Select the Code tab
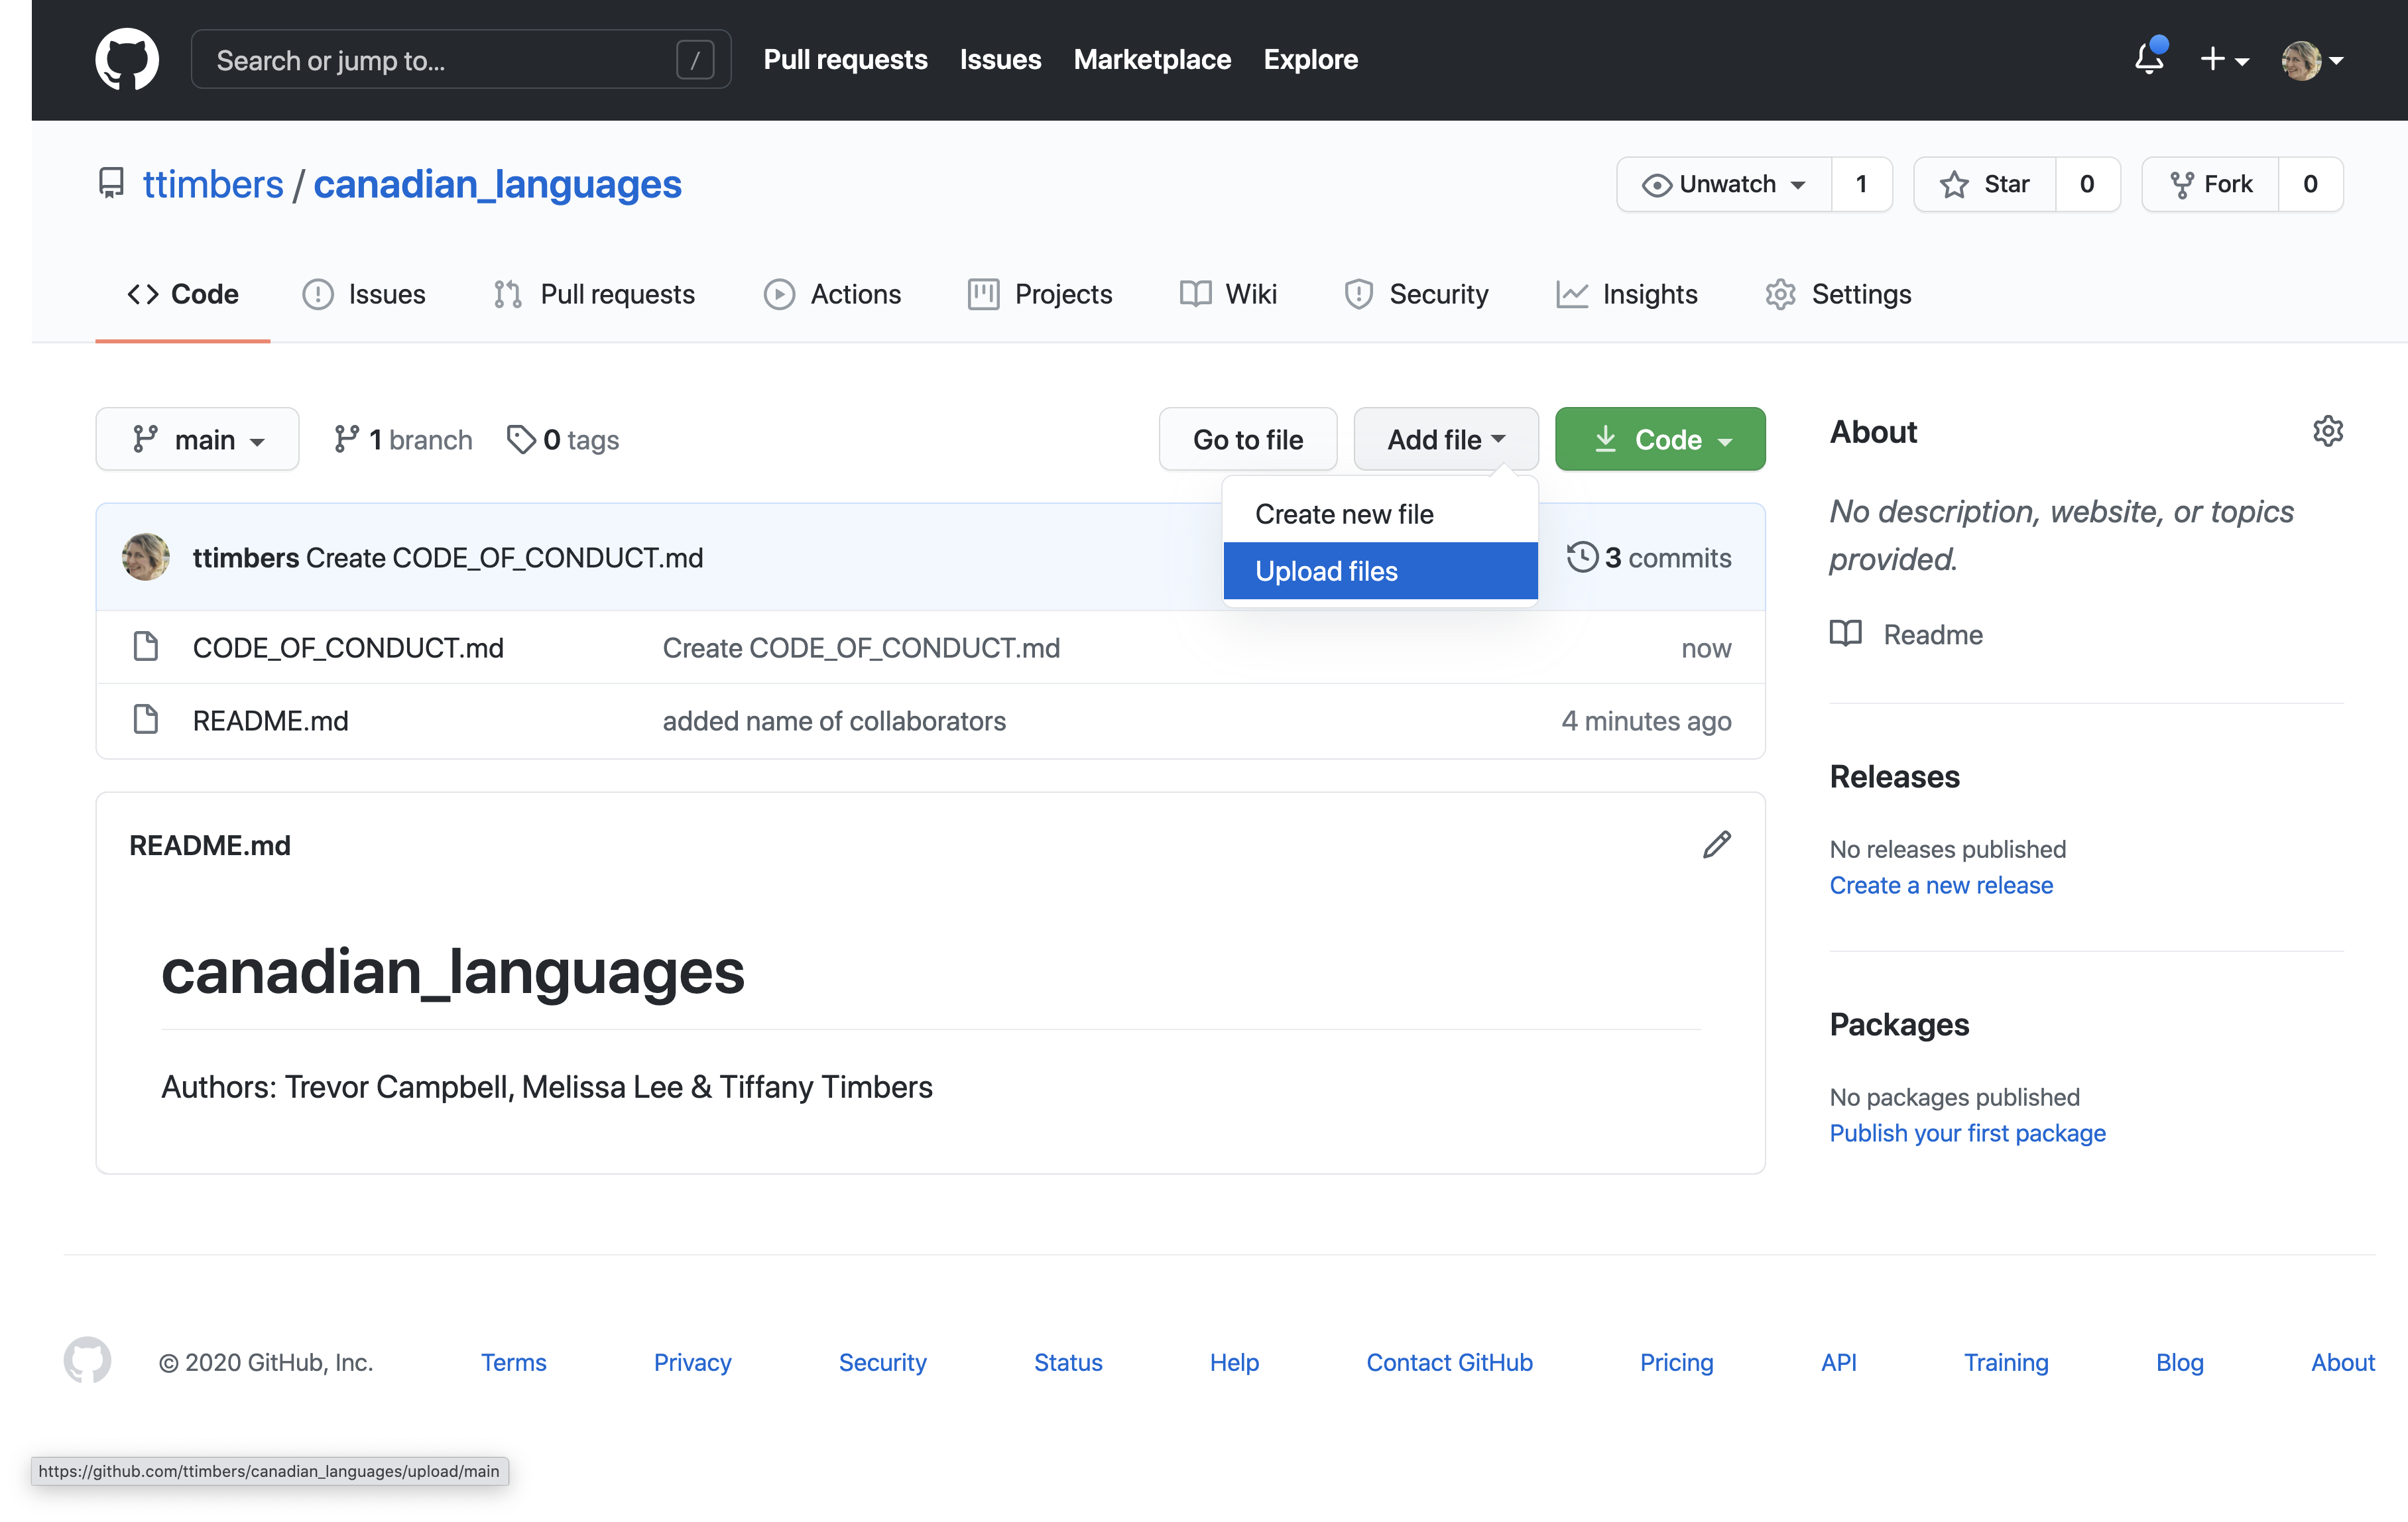The width and height of the screenshot is (2408, 1522). point(183,294)
